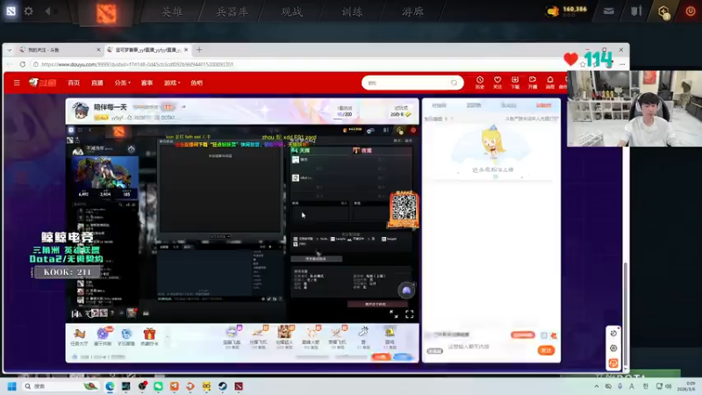Open 直播 in Douyu navigation
Viewport: 702px width, 395px height.
click(97, 83)
